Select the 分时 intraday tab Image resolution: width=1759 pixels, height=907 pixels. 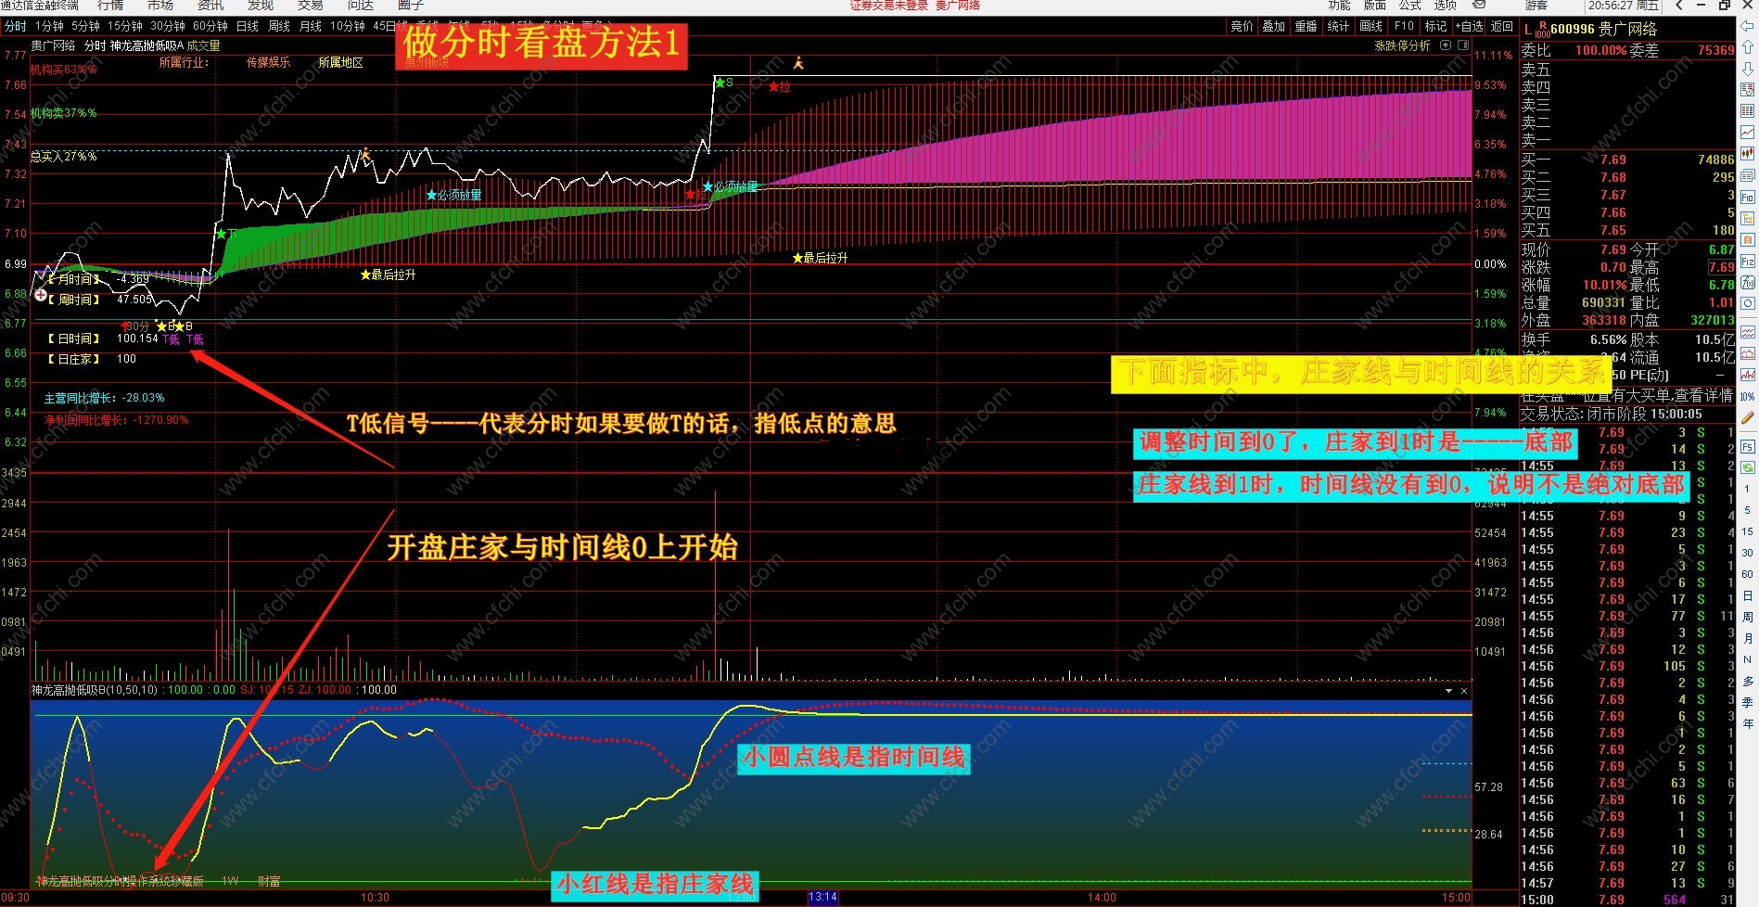click(16, 26)
